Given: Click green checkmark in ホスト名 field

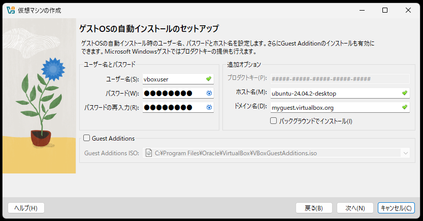Looking at the screenshot, I should pos(404,93).
